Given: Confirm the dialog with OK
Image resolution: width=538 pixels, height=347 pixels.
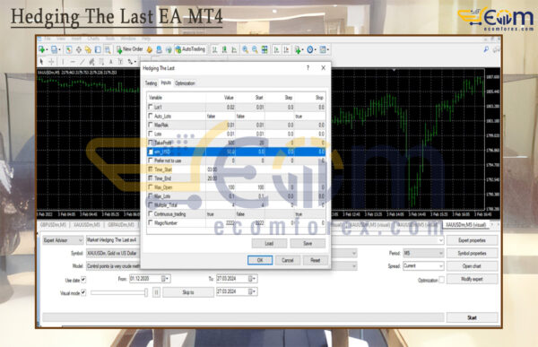Looking at the screenshot, I should (x=260, y=260).
